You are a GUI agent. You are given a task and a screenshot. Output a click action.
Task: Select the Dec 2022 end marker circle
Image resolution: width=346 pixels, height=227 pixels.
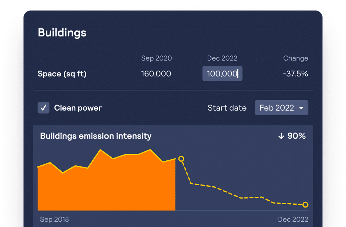305,205
